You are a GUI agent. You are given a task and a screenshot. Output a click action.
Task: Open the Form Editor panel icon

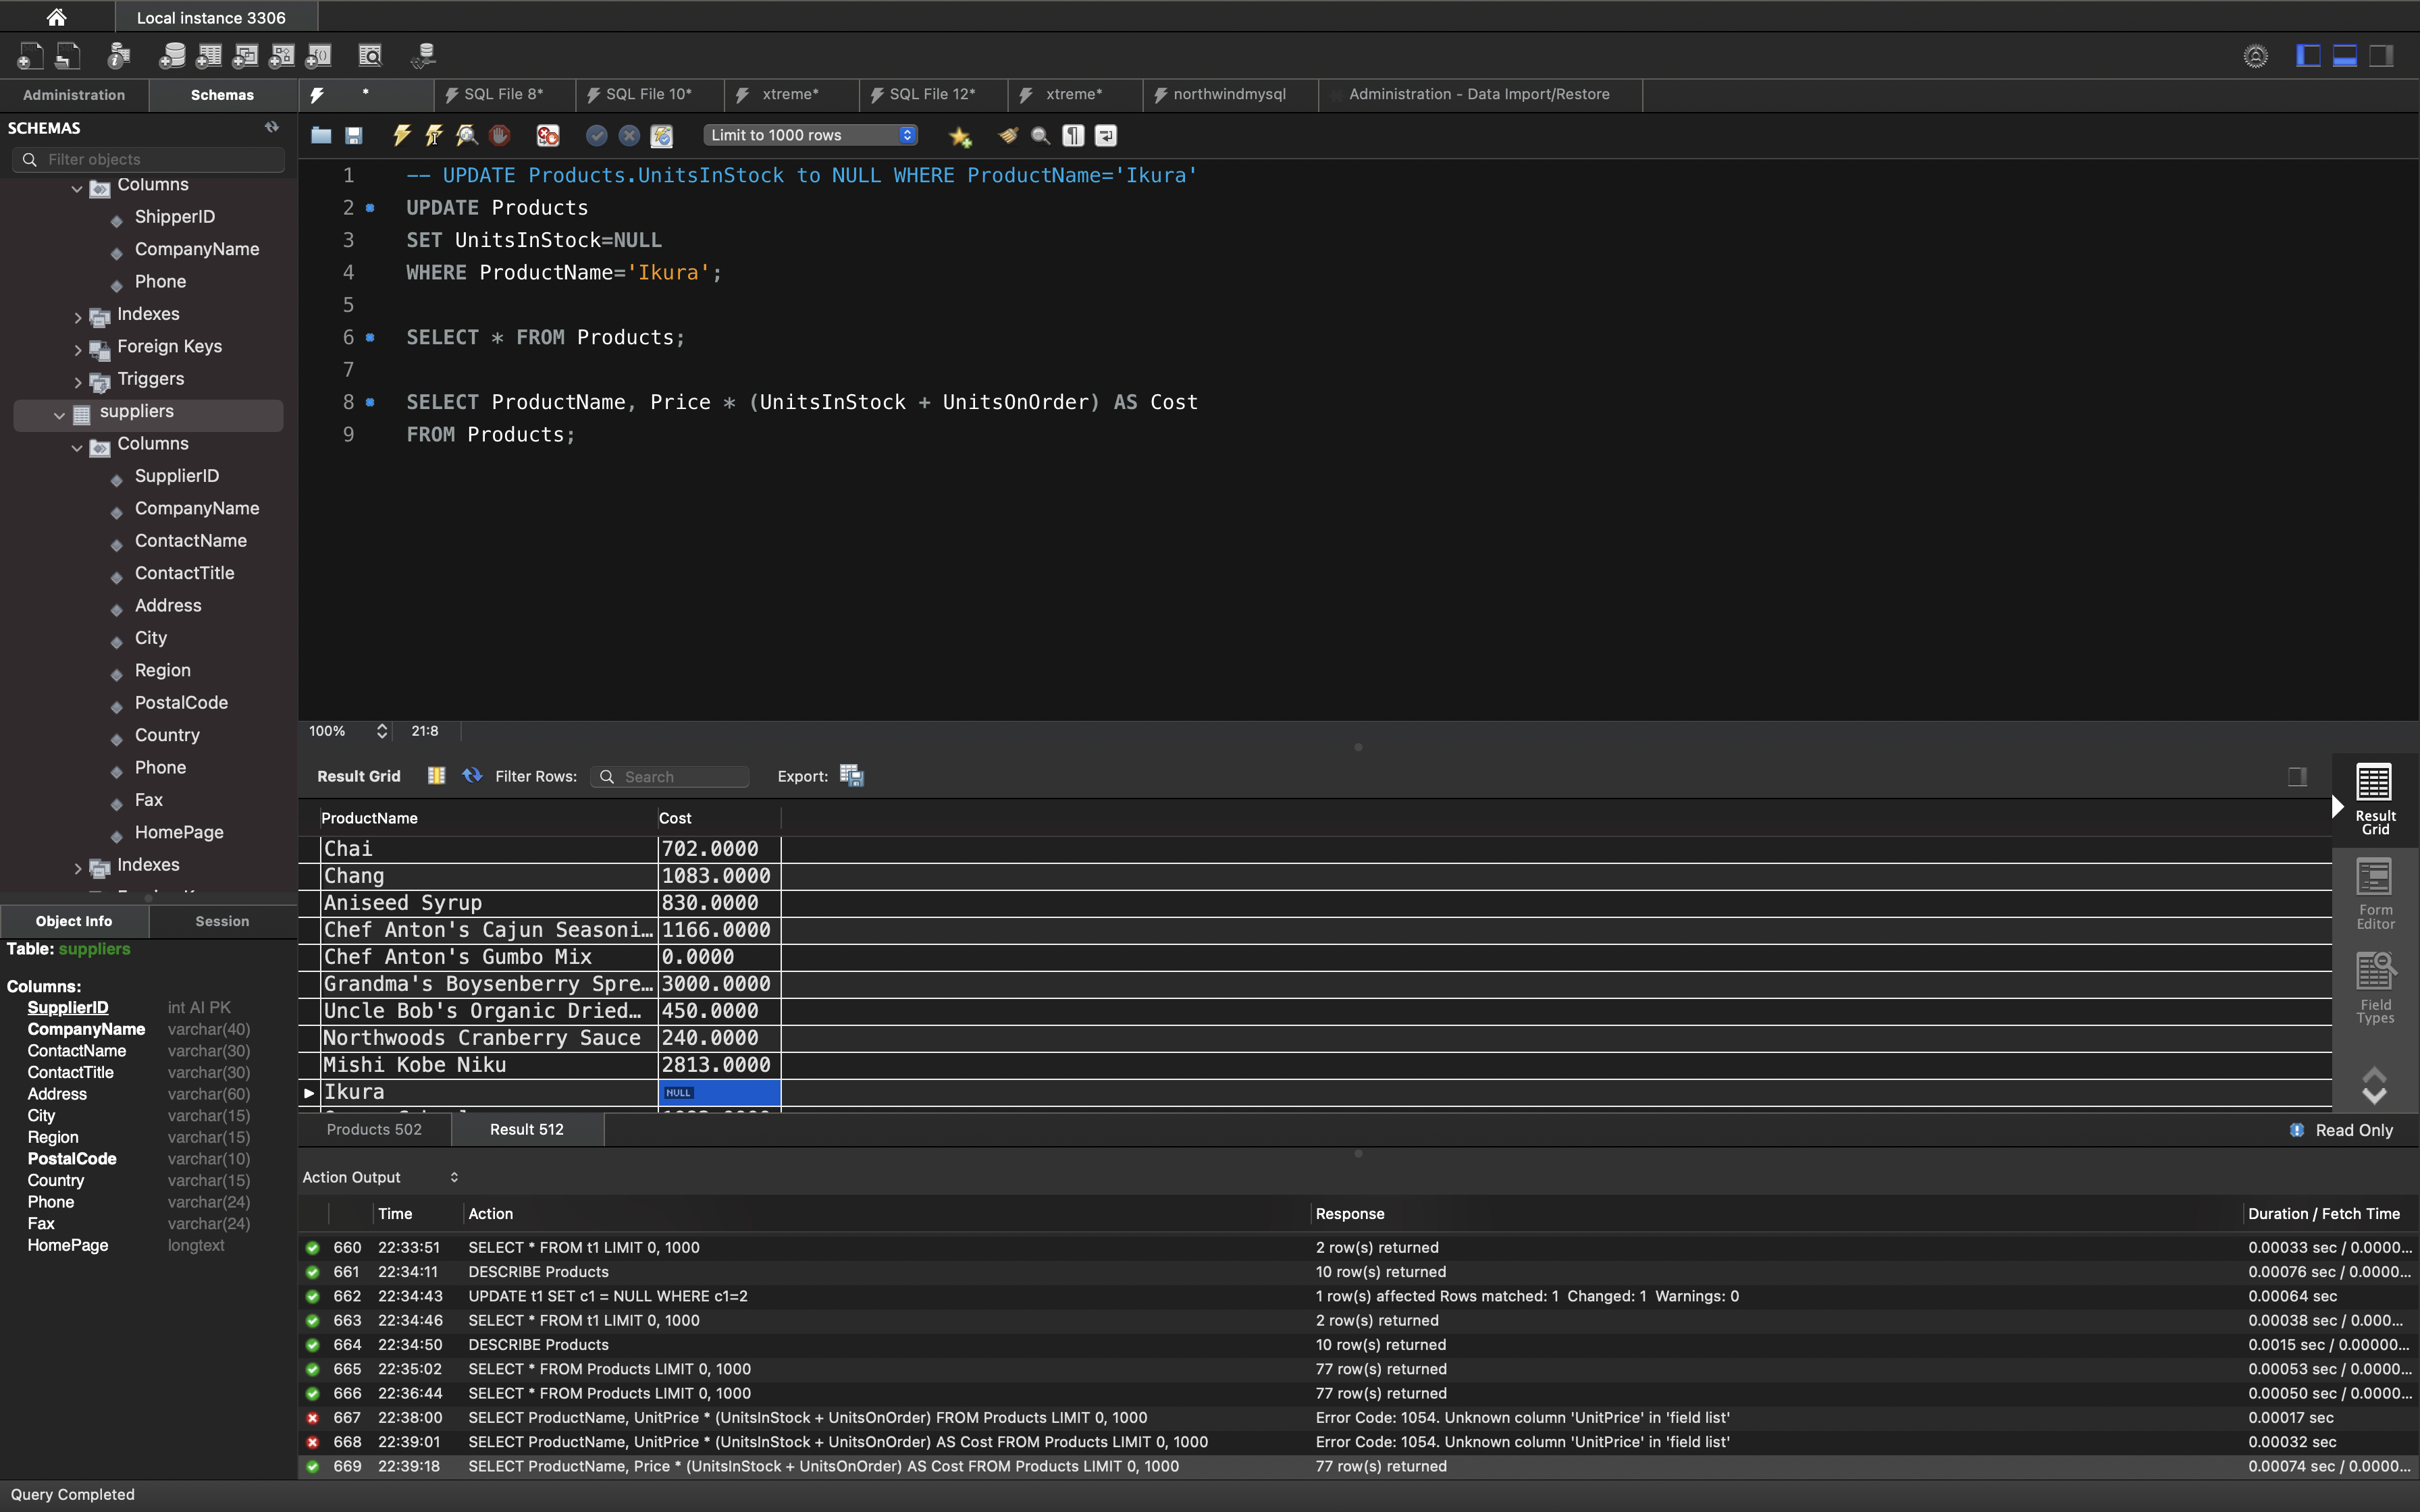(x=2374, y=893)
